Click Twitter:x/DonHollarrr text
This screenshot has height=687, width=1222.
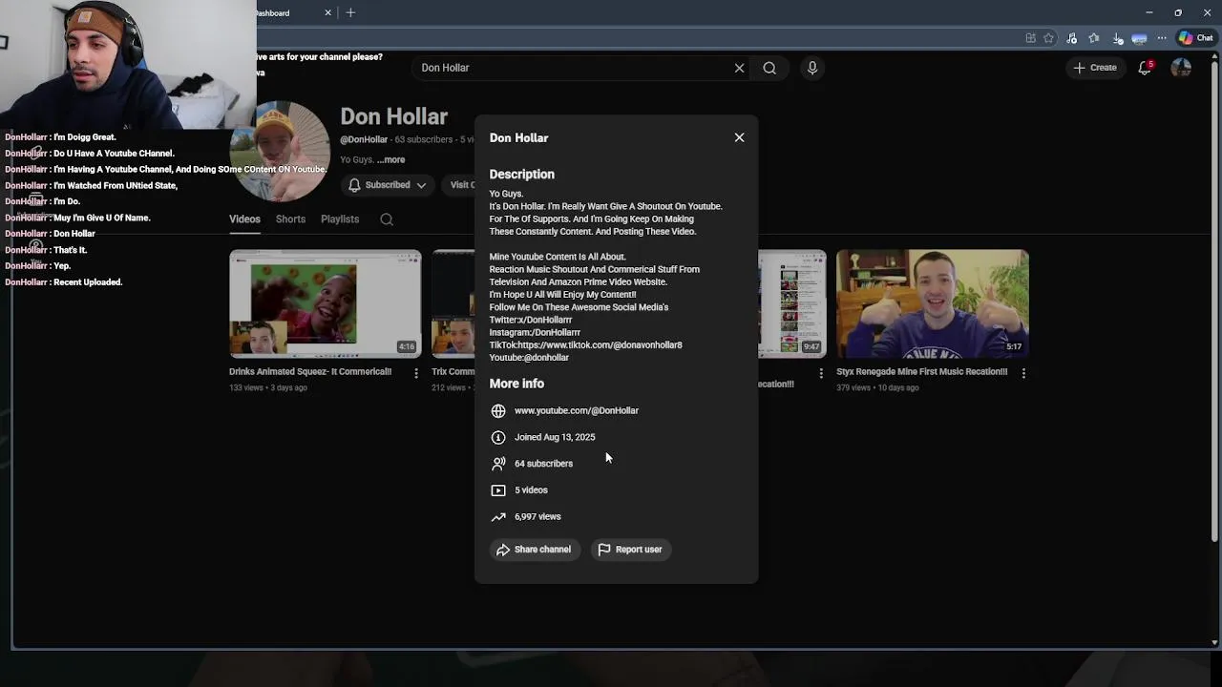pyautogui.click(x=531, y=320)
